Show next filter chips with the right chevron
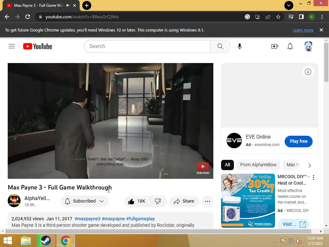This screenshot has height=247, width=329. pos(310,166)
